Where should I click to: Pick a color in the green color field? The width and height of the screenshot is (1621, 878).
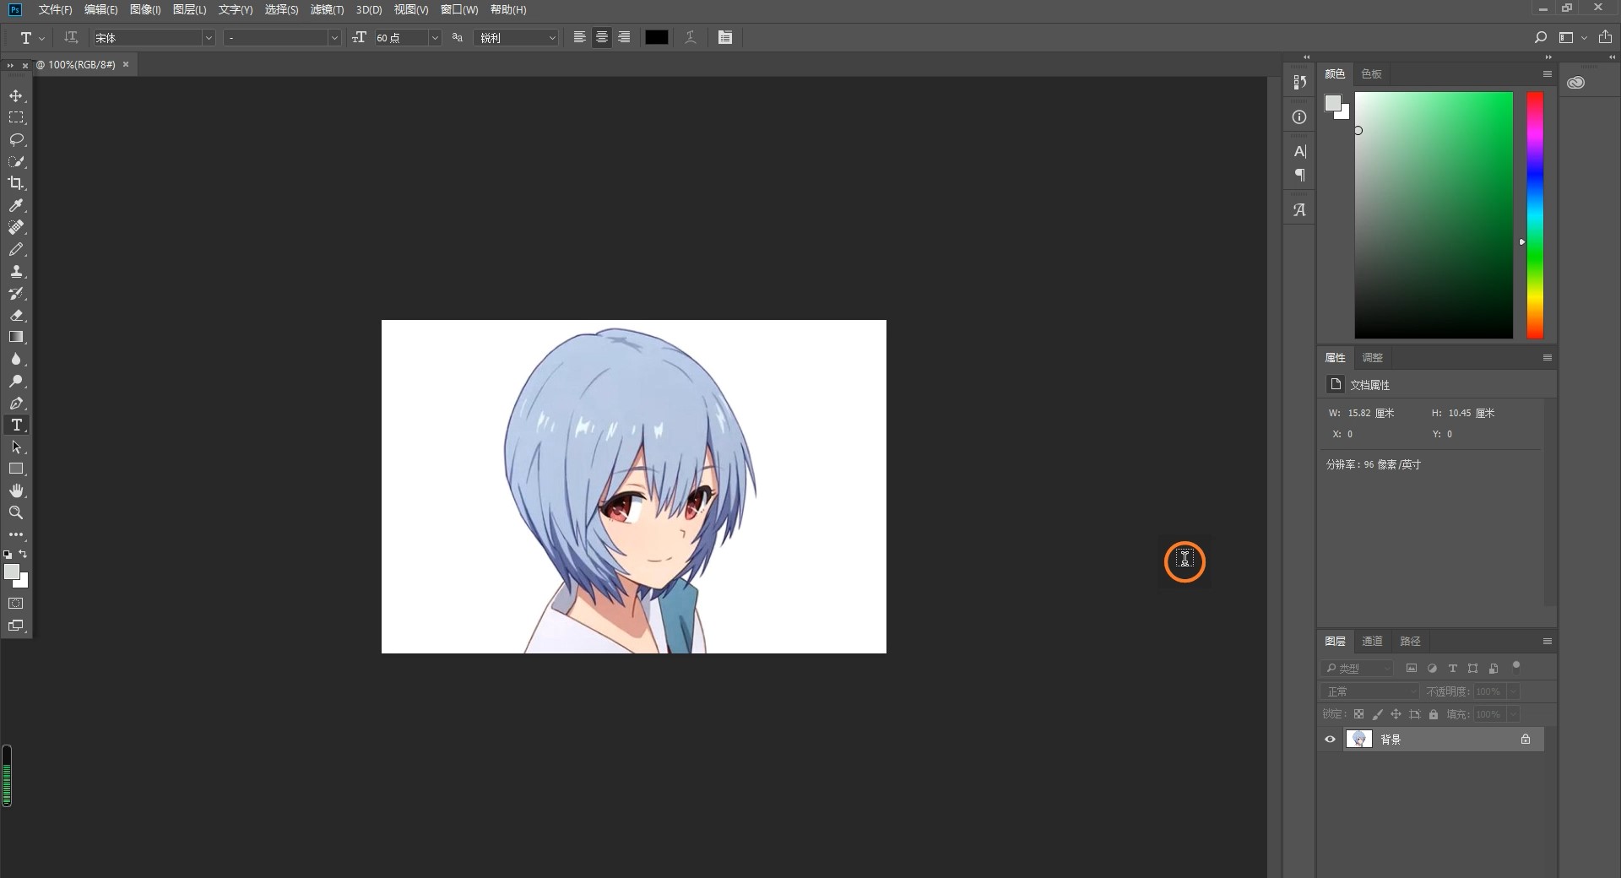(1434, 215)
